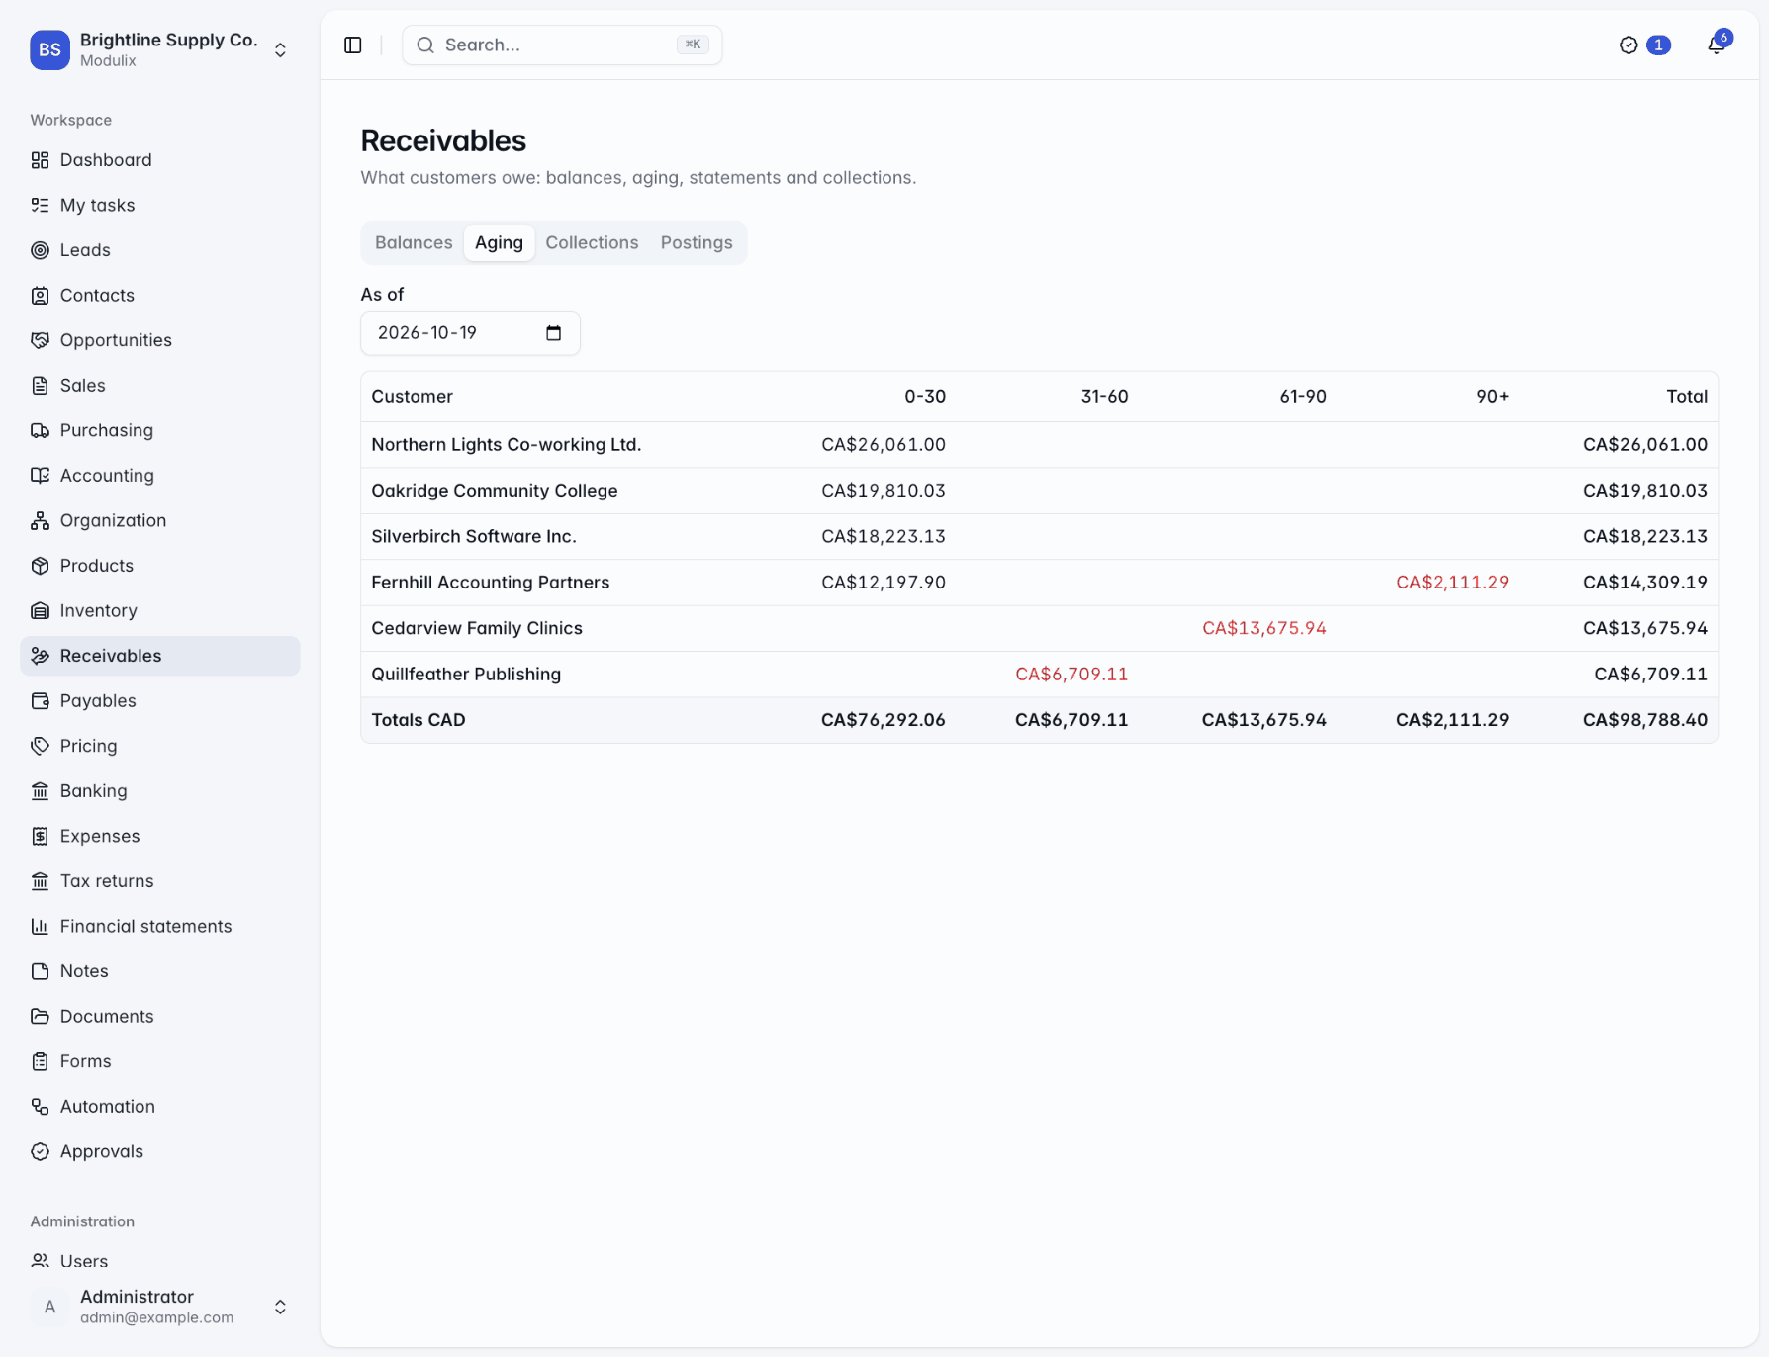Open Sales in the sidebar
The height and width of the screenshot is (1357, 1769).
click(159, 386)
